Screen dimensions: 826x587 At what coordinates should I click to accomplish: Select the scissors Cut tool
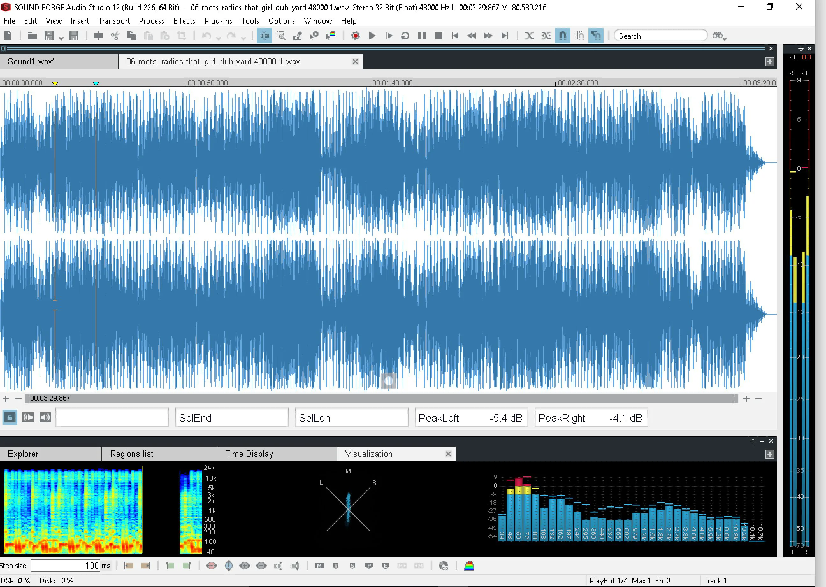pos(115,36)
